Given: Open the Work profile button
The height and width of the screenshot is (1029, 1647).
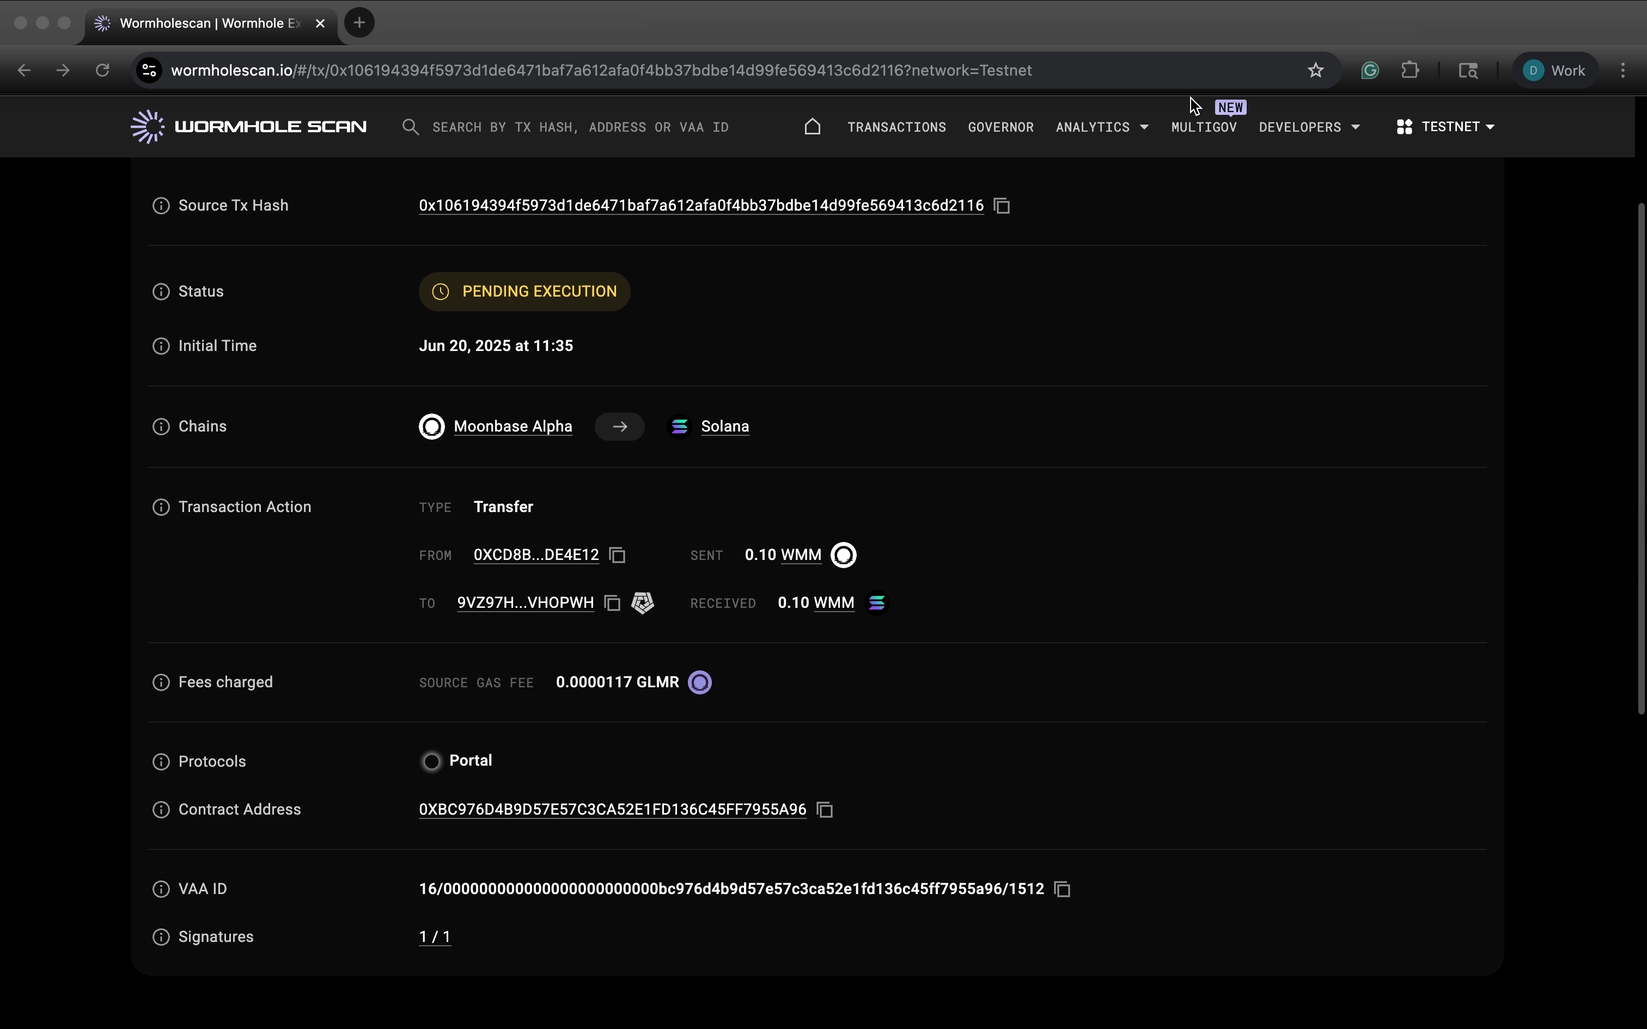Looking at the screenshot, I should pos(1554,70).
